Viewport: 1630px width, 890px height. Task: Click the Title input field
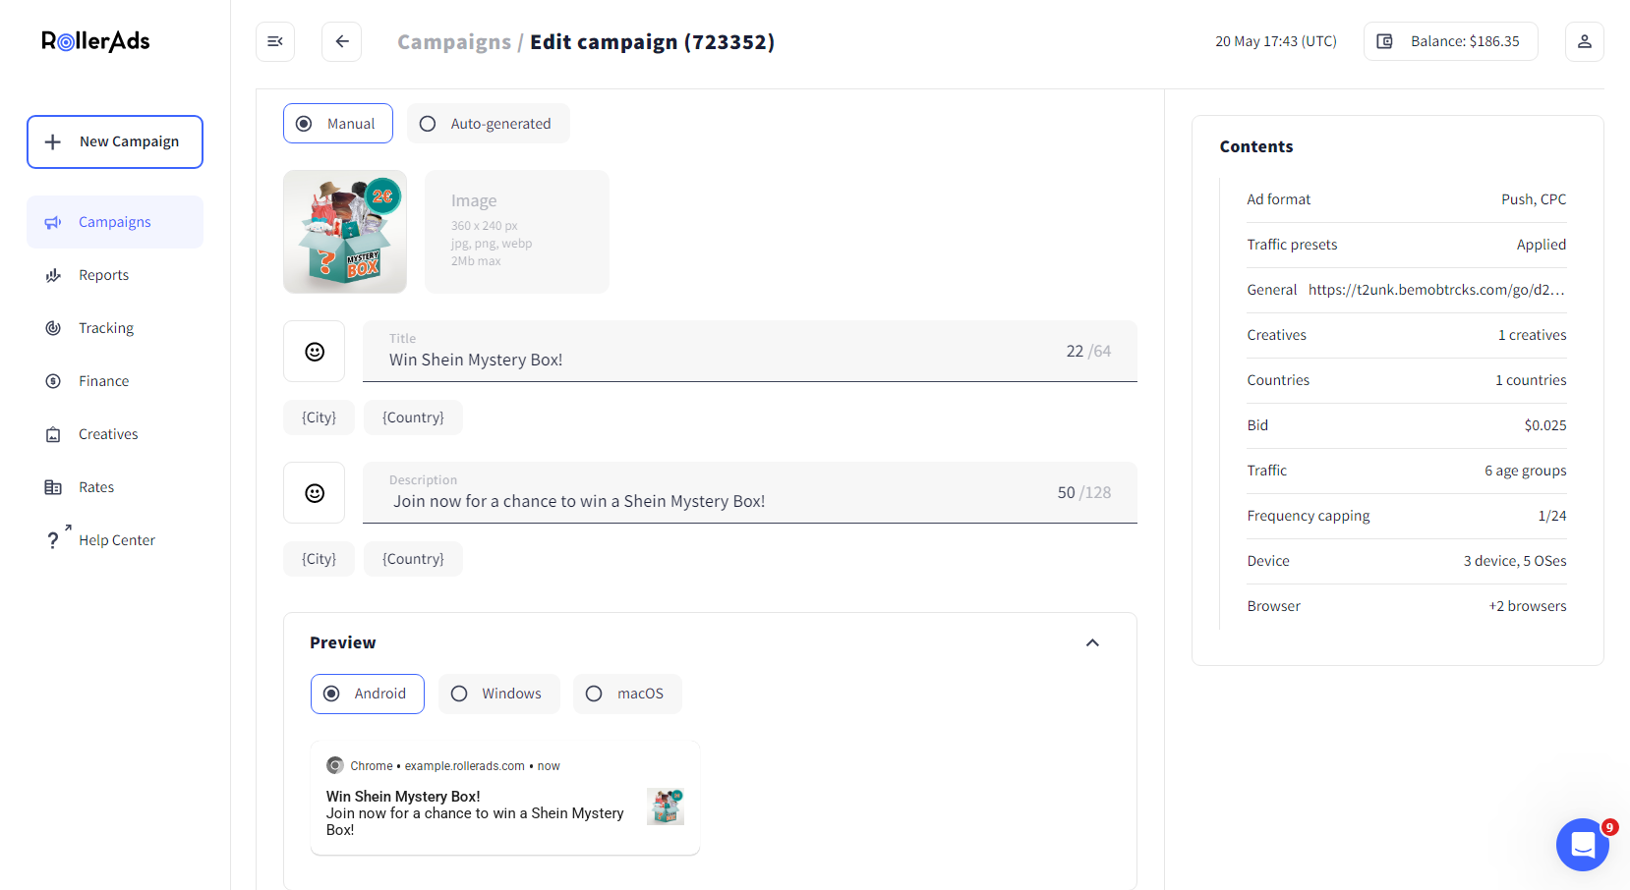[x=750, y=352]
